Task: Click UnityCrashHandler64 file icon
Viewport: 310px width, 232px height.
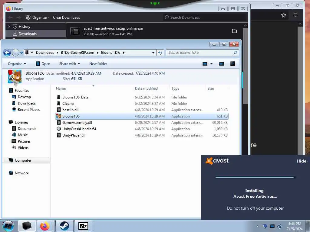Action: [x=59, y=129]
